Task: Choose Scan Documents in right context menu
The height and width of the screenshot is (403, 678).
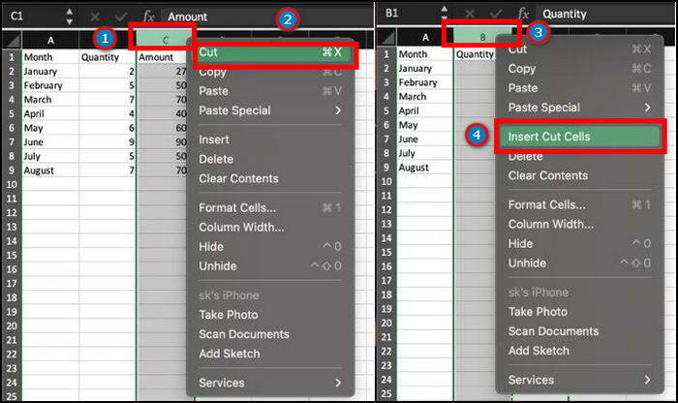Action: [x=579, y=331]
